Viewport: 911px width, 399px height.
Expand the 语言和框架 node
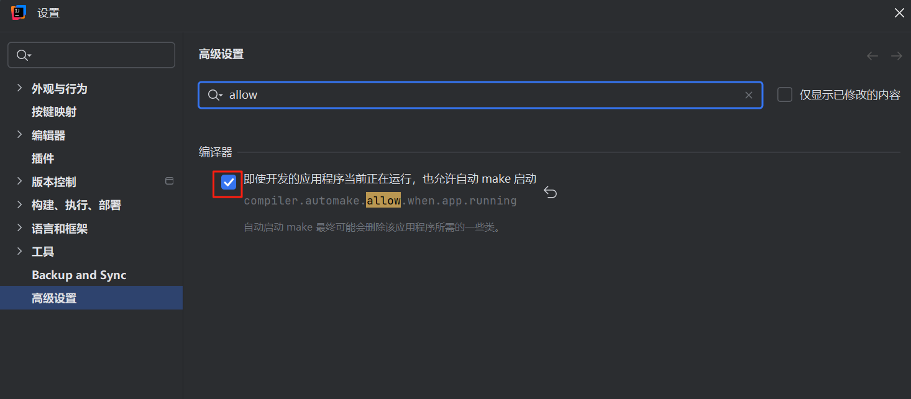(19, 228)
